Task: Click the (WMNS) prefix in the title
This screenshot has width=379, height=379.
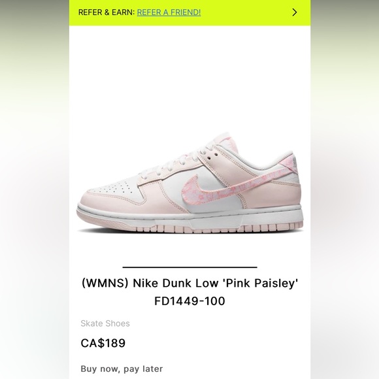Action: click(105, 283)
